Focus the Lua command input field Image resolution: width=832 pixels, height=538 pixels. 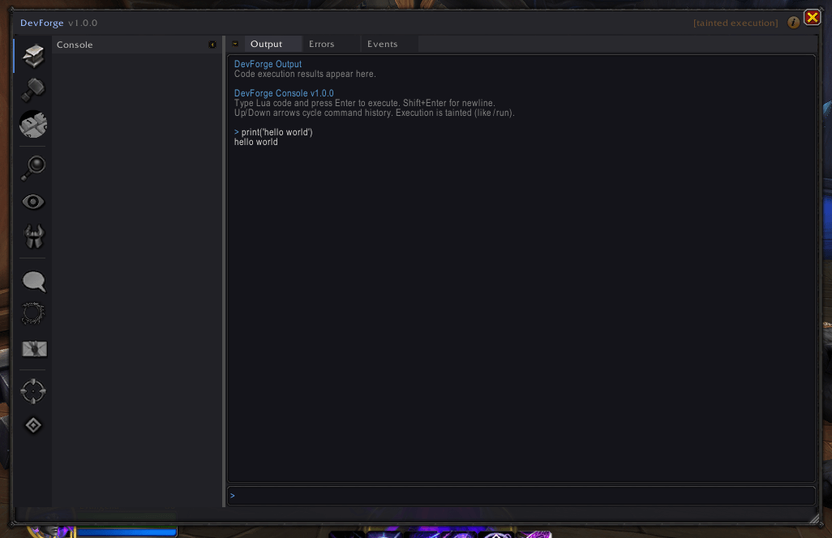(x=521, y=496)
